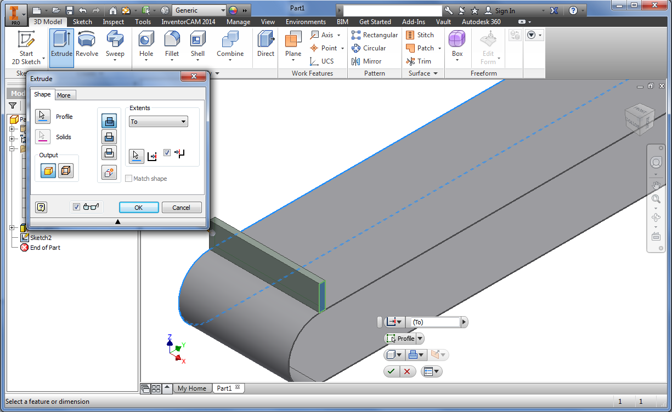Switch to More tab in Extrude dialog
Image resolution: width=672 pixels, height=412 pixels.
pyautogui.click(x=64, y=95)
